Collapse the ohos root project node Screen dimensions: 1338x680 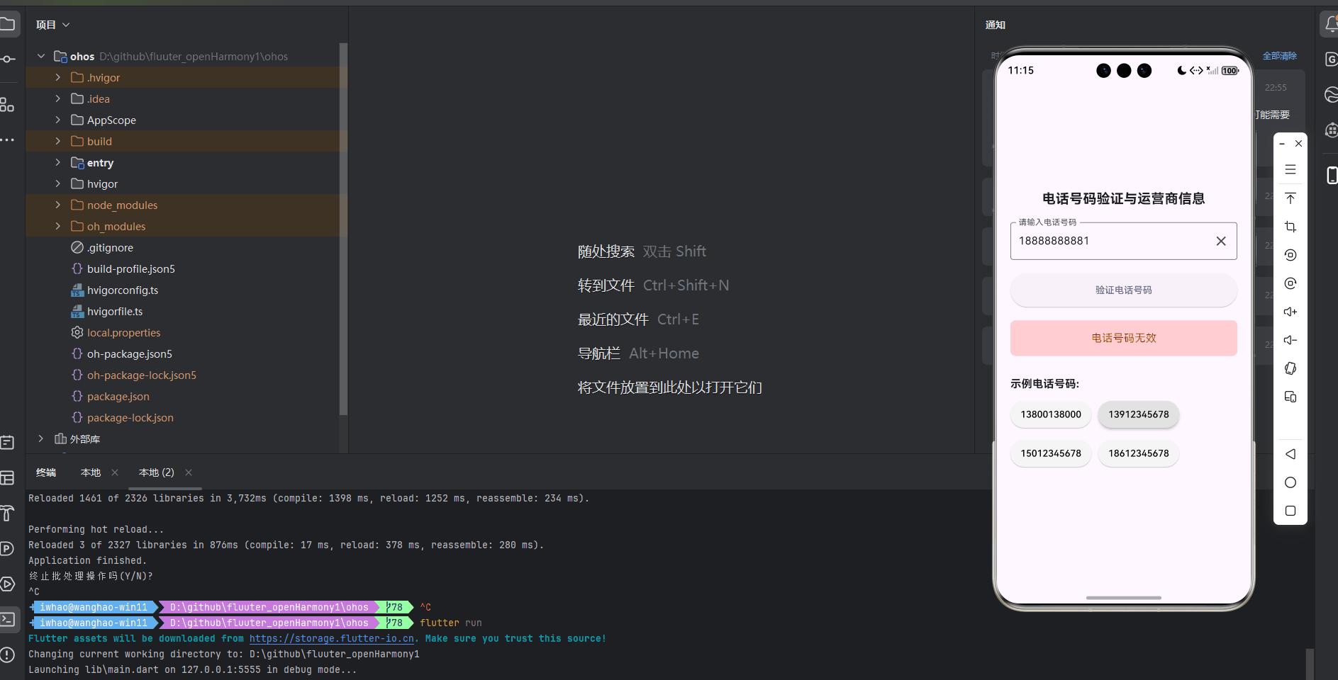point(41,56)
